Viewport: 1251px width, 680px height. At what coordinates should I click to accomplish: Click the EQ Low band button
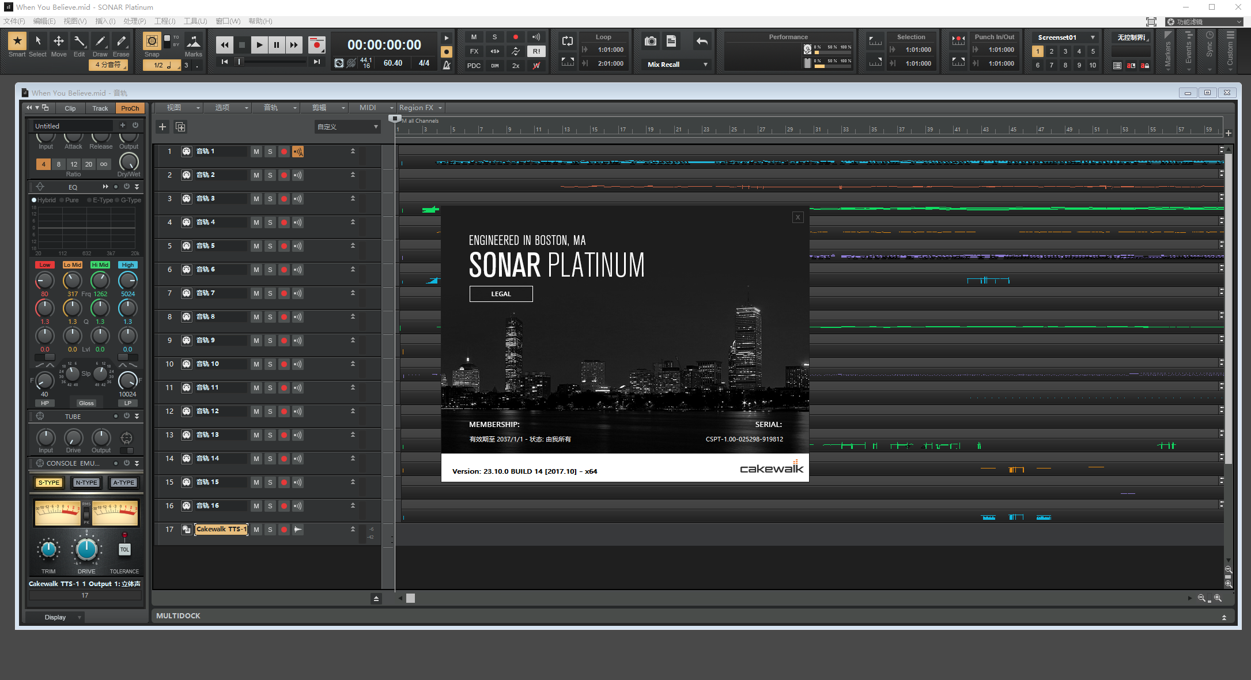(x=45, y=265)
